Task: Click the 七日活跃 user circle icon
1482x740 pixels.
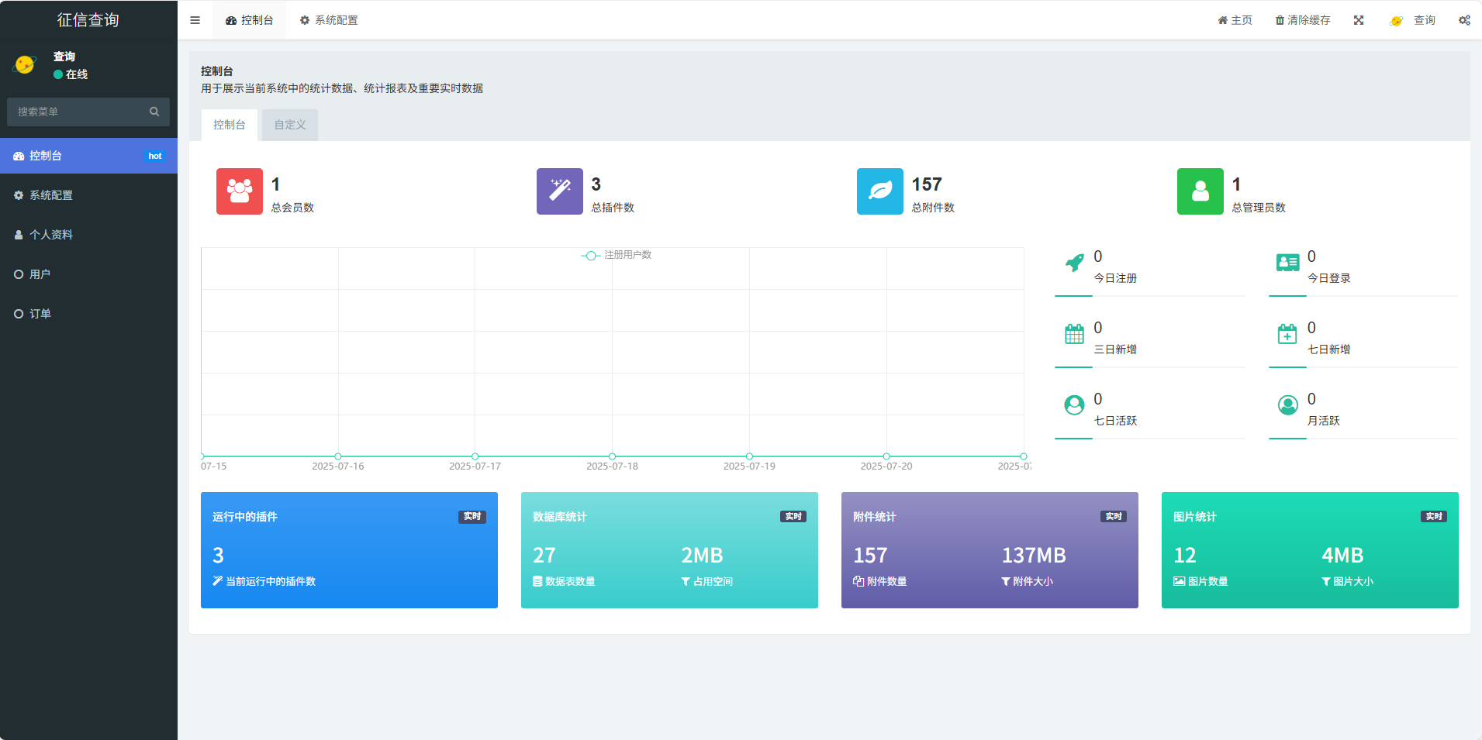Action: tap(1074, 405)
